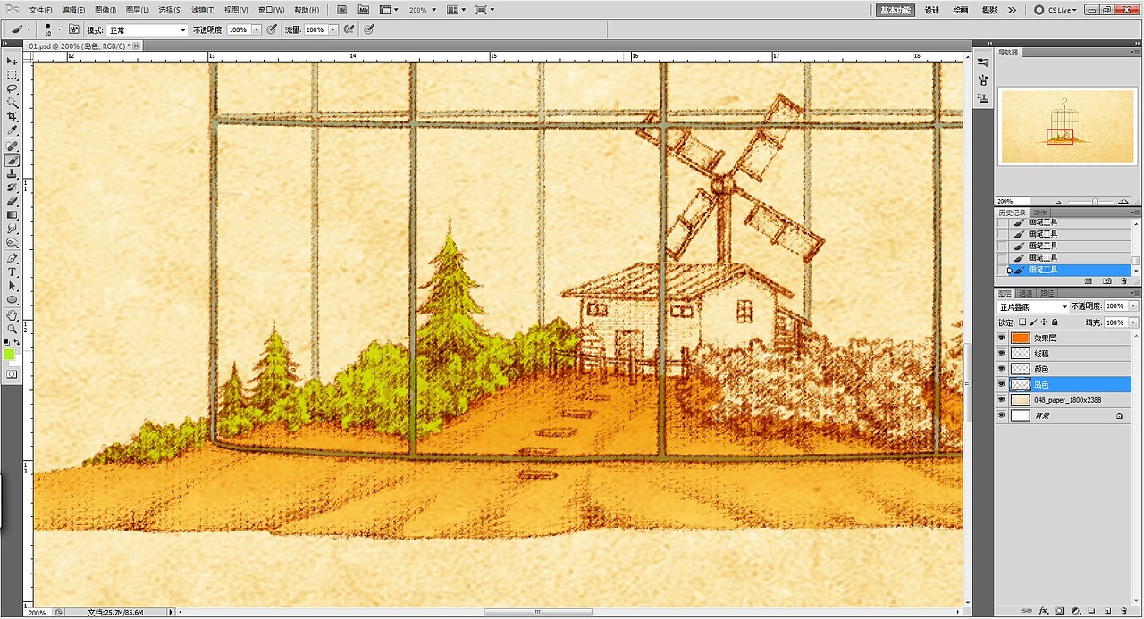
Task: Hide the 048_paper_1800x2388 layer
Action: pyautogui.click(x=1001, y=400)
